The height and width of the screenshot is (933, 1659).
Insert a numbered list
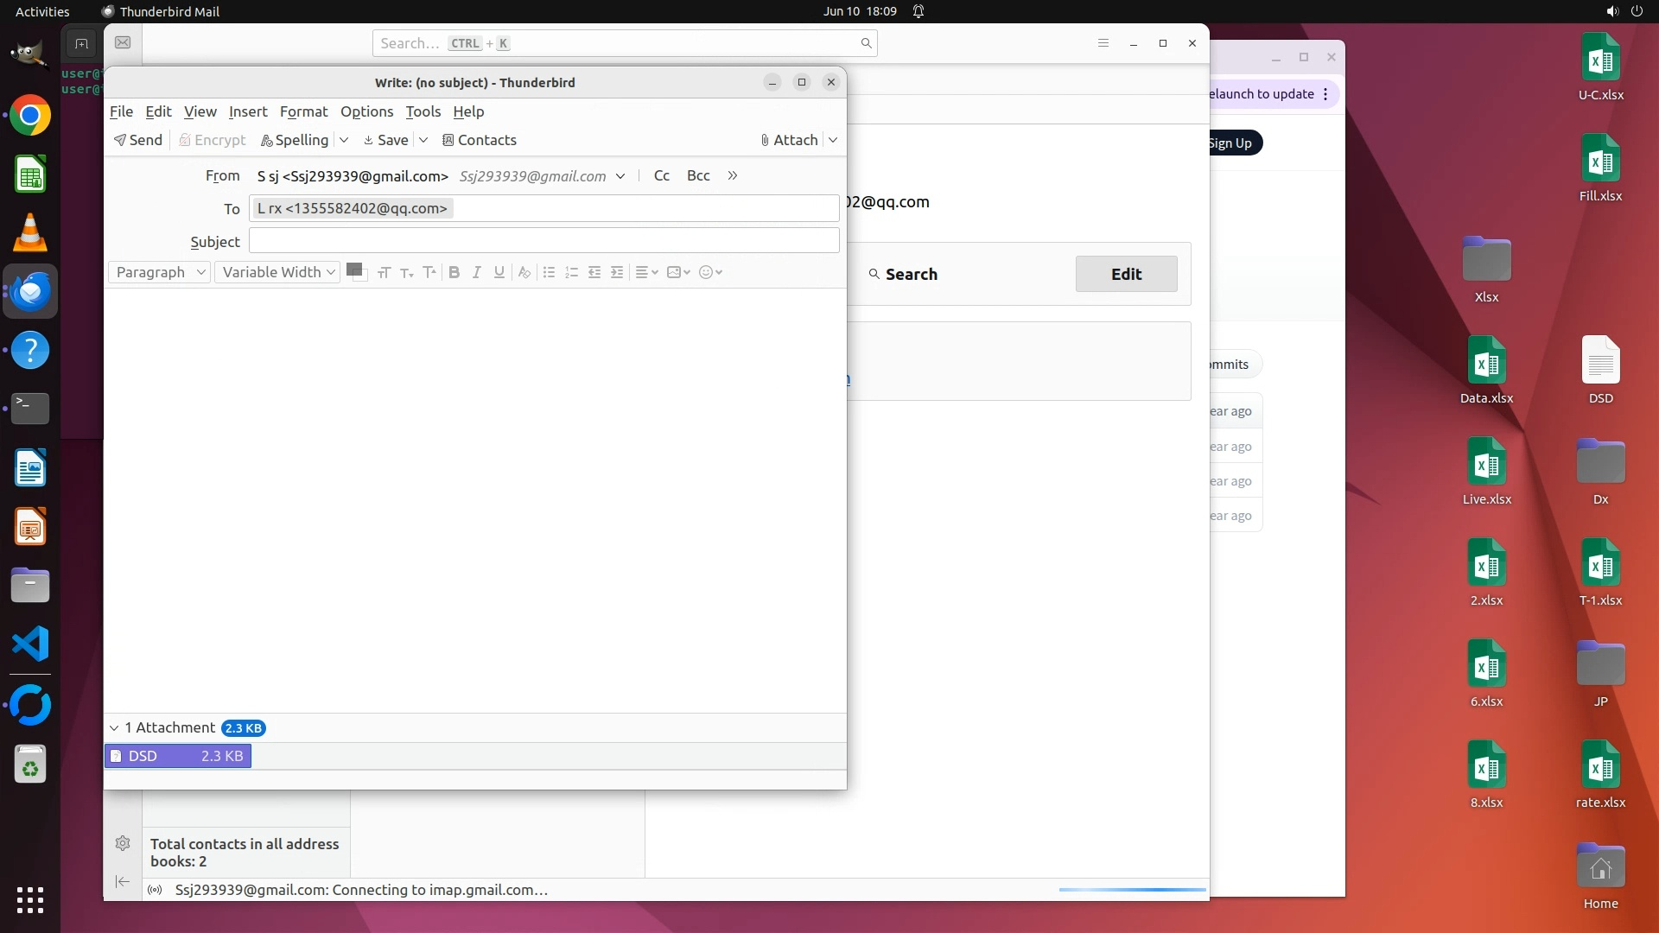(571, 272)
